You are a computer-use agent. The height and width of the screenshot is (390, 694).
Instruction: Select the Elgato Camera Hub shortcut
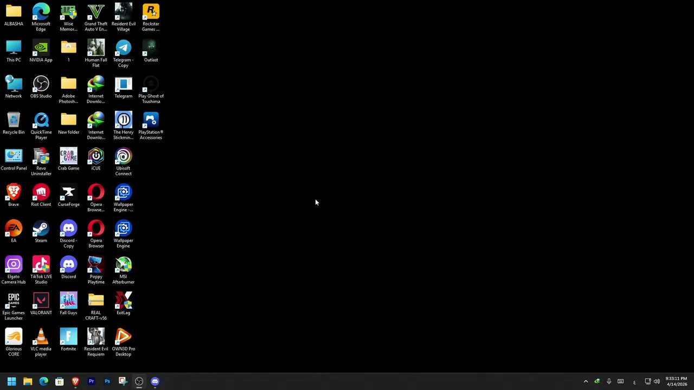coord(14,270)
